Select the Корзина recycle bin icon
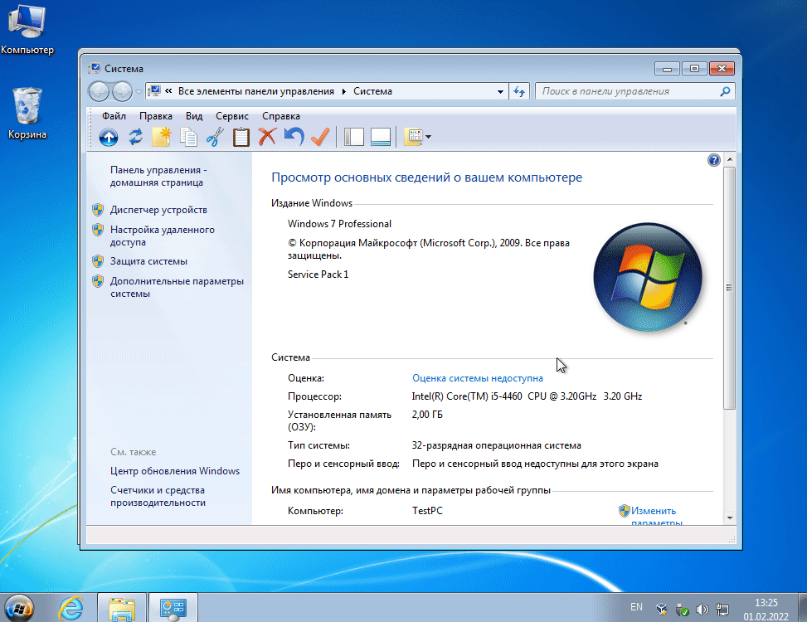The height and width of the screenshot is (622, 807). click(x=27, y=114)
